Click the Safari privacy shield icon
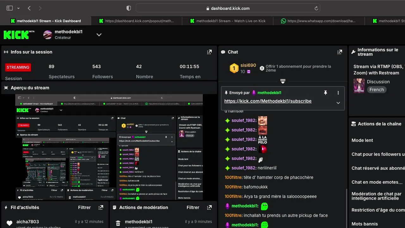The width and height of the screenshot is (405, 228). 128,8
